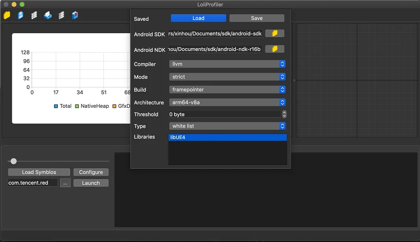The width and height of the screenshot is (420, 242).
Task: Click the blue Total legend swatch
Action: pos(56,106)
